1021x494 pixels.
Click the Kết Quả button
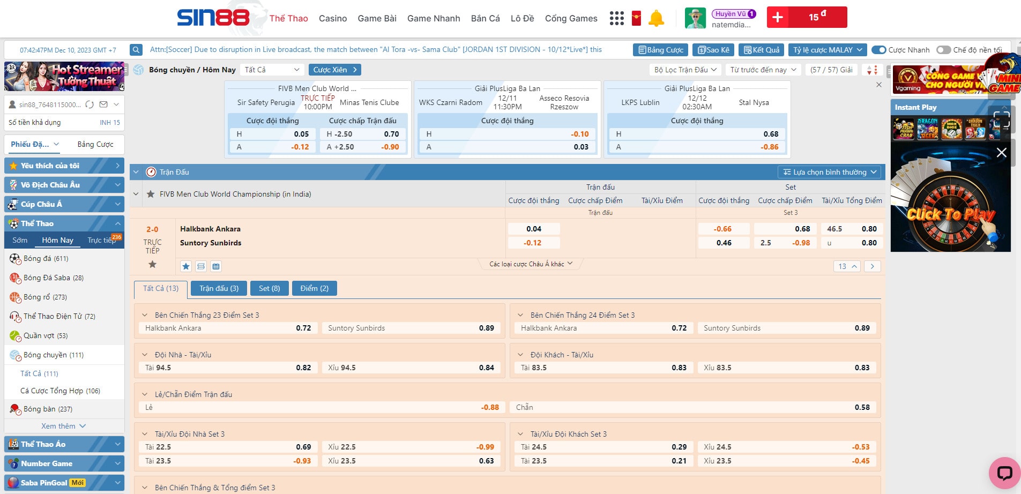point(761,50)
